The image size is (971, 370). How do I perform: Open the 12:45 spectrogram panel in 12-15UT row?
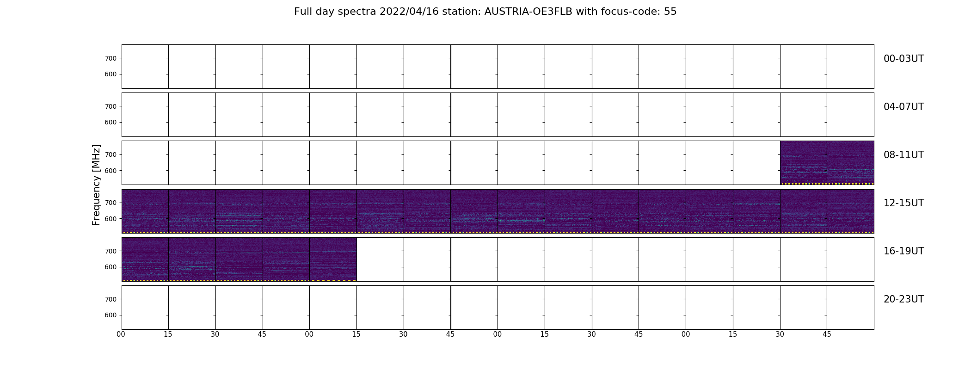coord(286,211)
